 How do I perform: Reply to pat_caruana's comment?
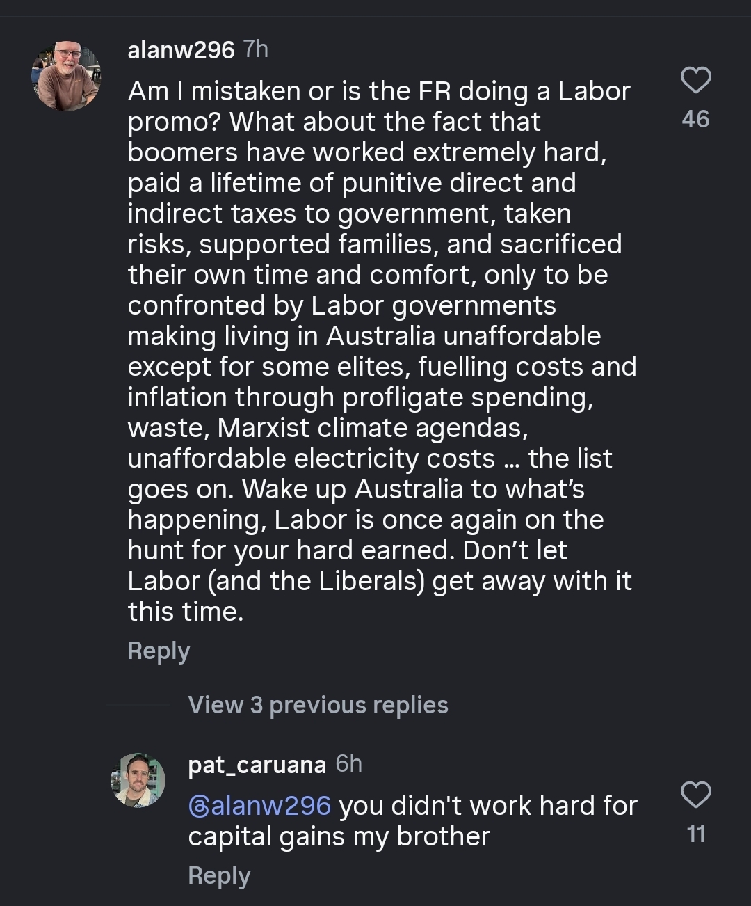tap(219, 875)
